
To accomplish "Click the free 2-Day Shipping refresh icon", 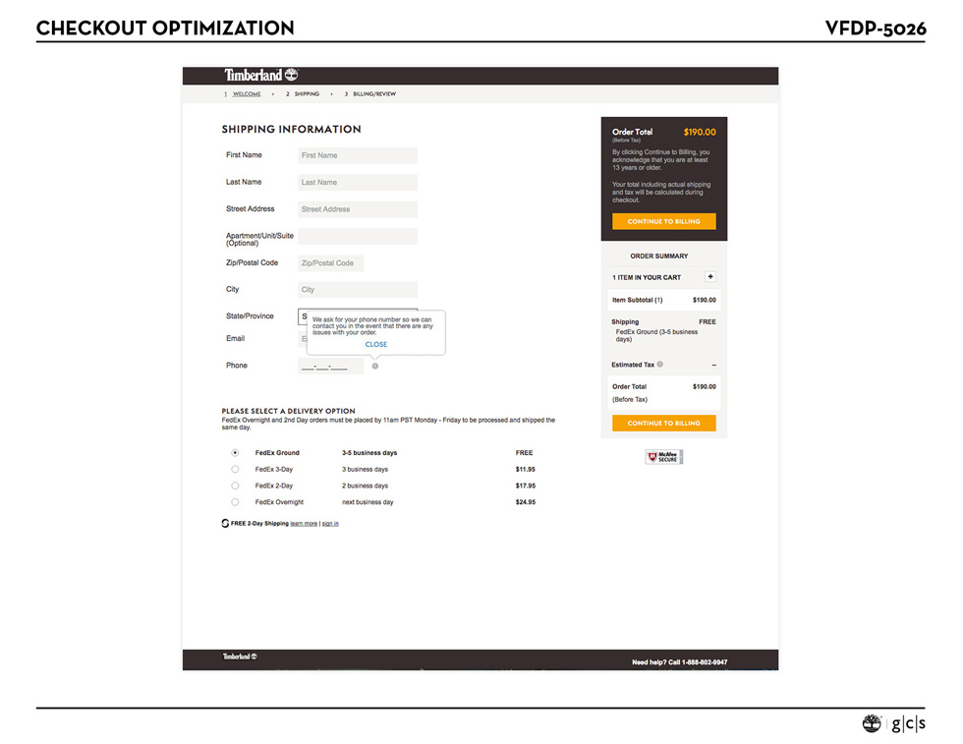I will (x=225, y=524).
